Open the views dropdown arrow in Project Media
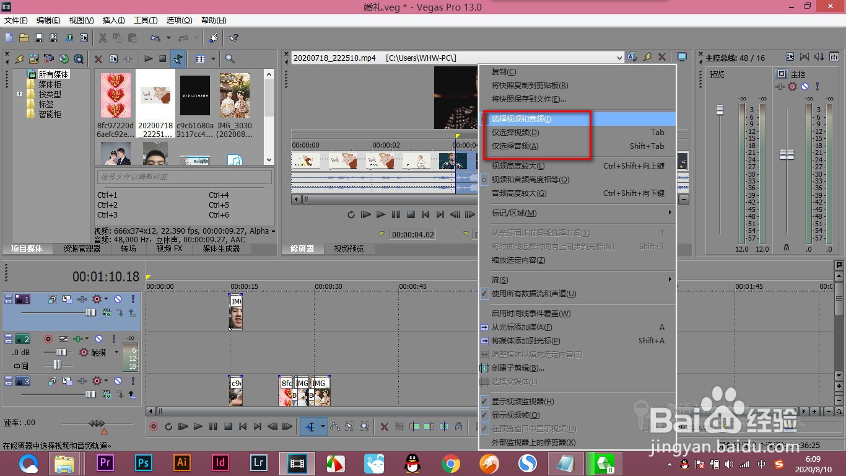This screenshot has height=476, width=846. click(213, 59)
